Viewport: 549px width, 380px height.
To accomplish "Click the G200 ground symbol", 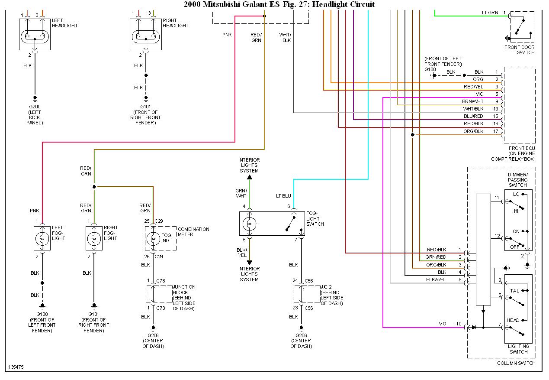I will 35,98.
